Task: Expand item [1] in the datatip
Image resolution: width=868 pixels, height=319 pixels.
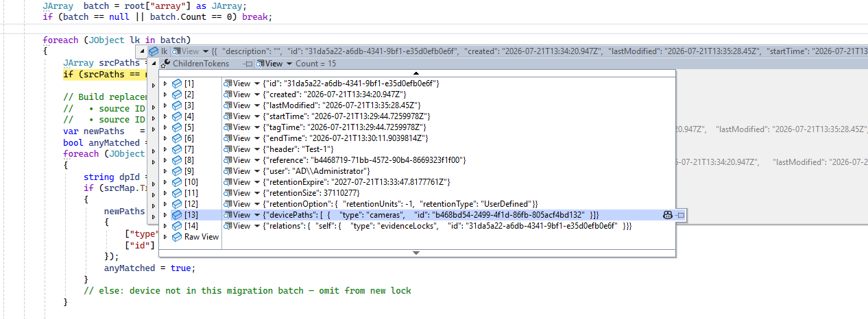Action: pyautogui.click(x=164, y=84)
